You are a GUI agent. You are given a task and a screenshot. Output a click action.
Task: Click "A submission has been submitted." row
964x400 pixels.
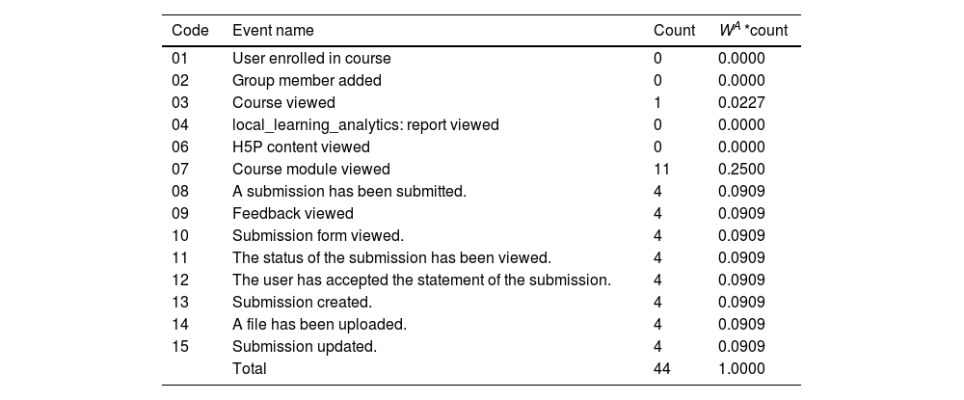(x=349, y=192)
